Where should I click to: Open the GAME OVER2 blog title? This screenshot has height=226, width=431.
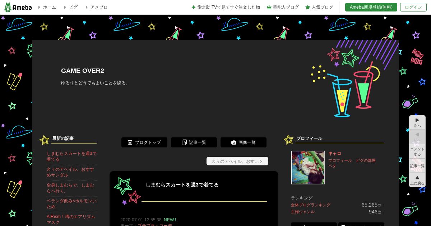coord(83,71)
